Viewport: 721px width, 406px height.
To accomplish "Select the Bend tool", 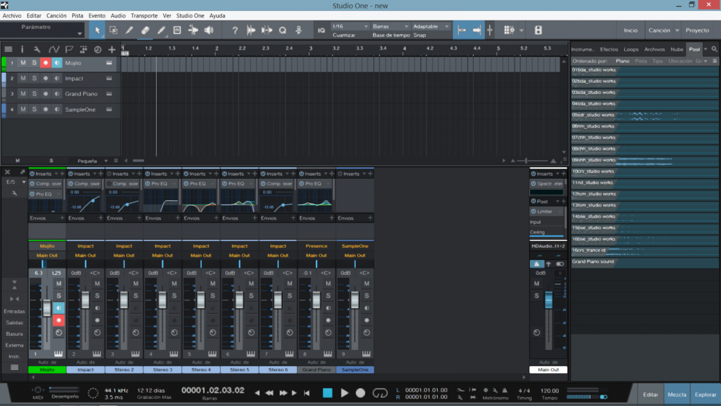I will [x=193, y=30].
